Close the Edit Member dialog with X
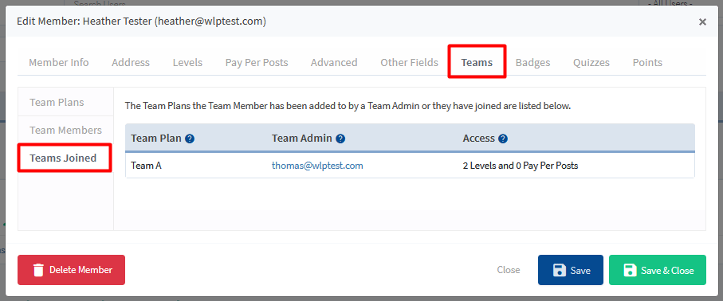Viewport: 723px width, 301px height. [702, 21]
